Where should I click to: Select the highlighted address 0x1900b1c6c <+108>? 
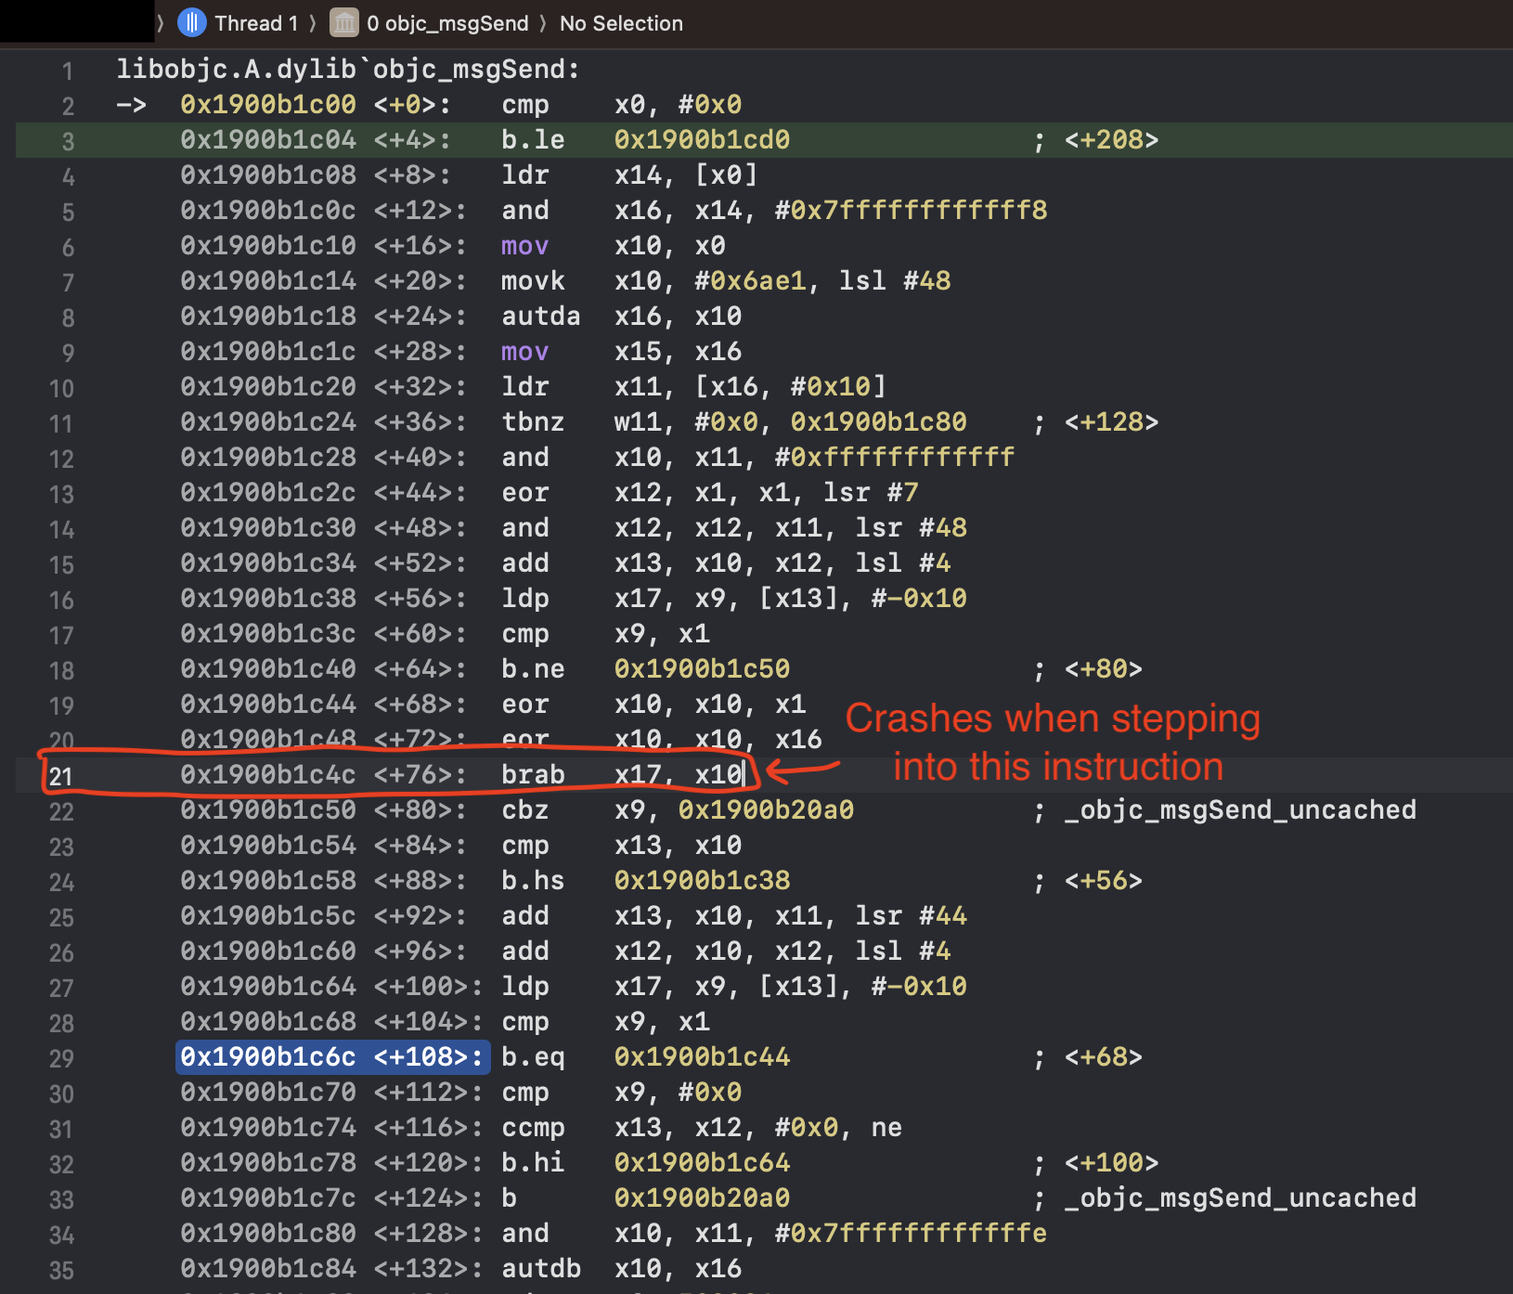[x=332, y=1057]
